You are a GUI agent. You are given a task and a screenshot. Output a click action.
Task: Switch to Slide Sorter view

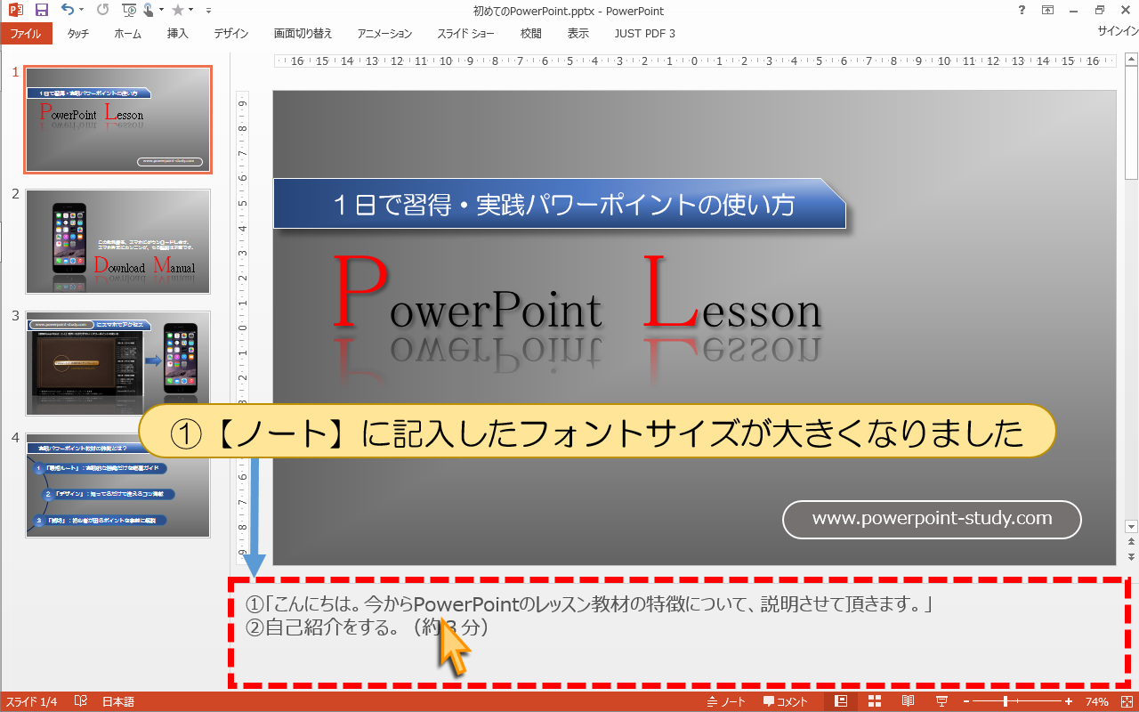tap(875, 702)
